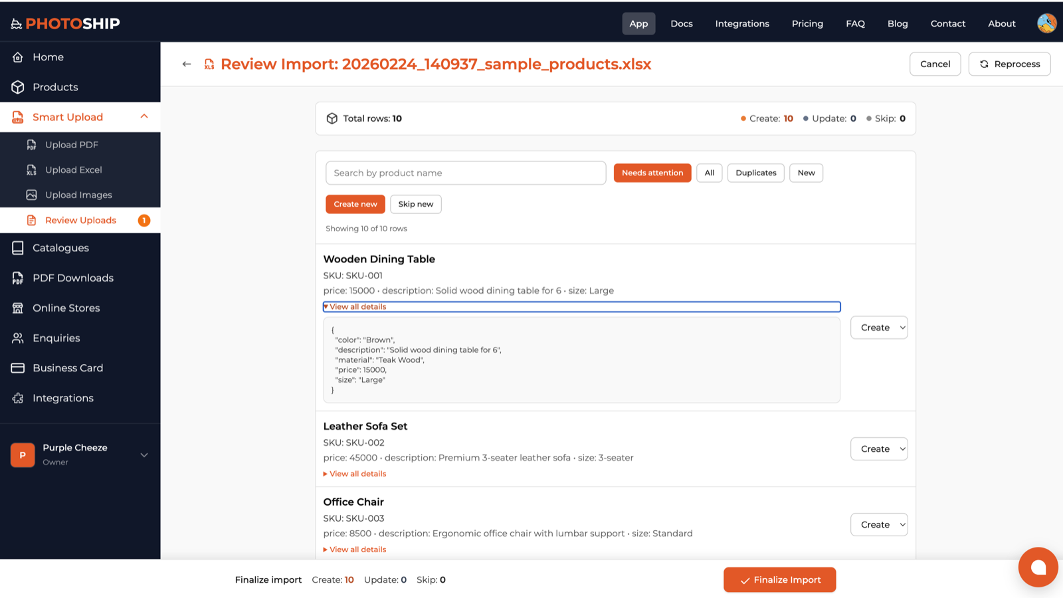Toggle the Skip new option
This screenshot has width=1063, height=598.
tap(415, 204)
